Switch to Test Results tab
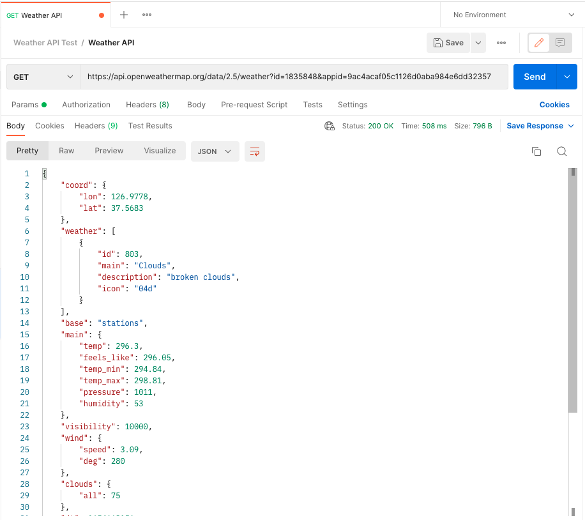 (x=150, y=126)
